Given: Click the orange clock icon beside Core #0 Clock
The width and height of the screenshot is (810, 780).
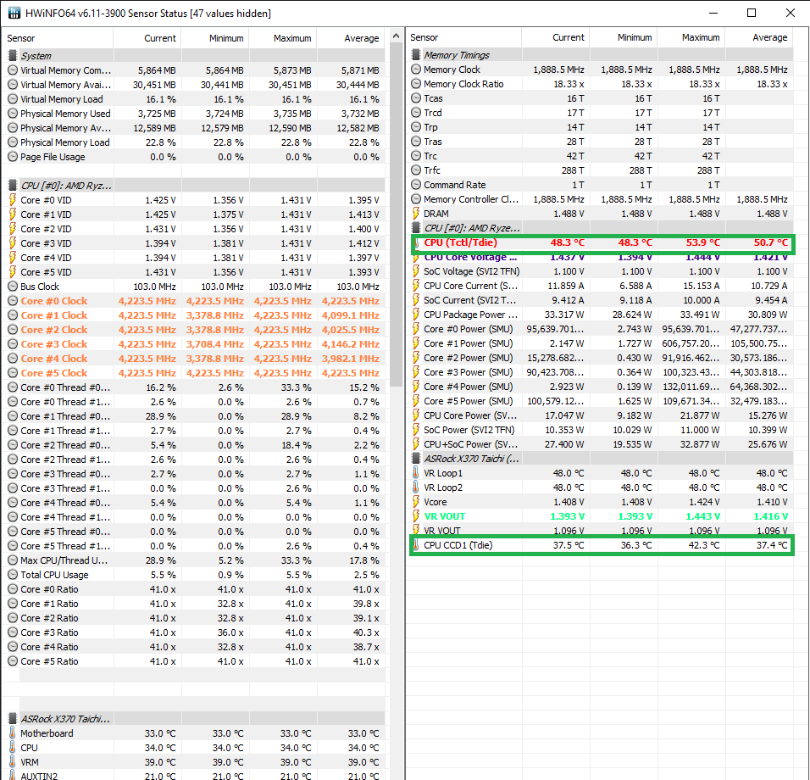Looking at the screenshot, I should (13, 301).
